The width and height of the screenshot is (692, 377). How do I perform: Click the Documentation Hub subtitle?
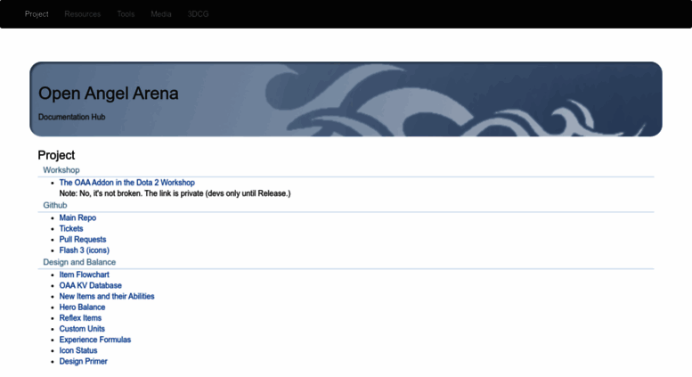(x=72, y=117)
